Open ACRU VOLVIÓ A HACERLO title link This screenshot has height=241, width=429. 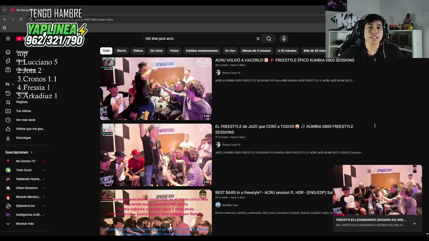[285, 60]
